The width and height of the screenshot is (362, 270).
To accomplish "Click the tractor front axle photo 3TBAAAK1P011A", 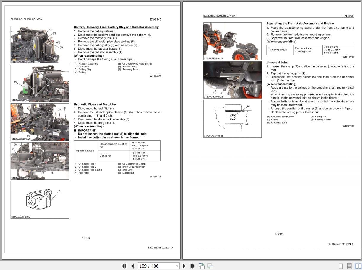I will pyautogui.click(x=232, y=41).
